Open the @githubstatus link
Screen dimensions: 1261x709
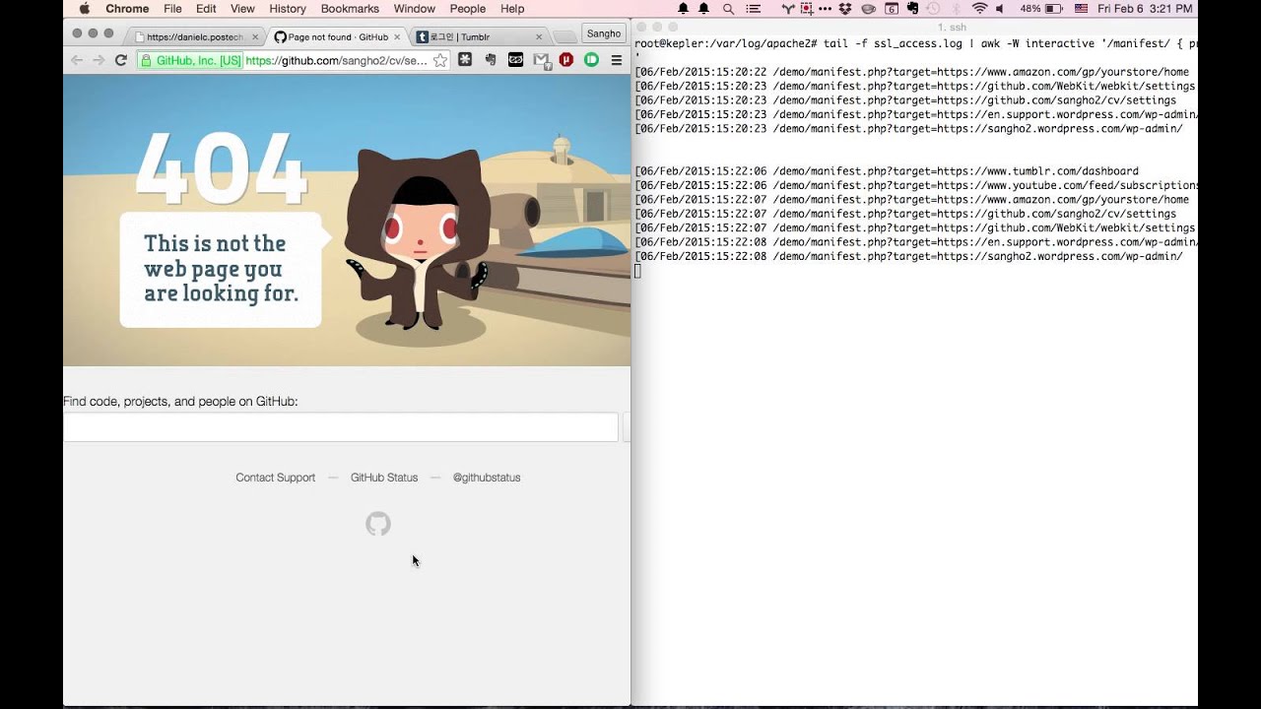[x=487, y=478]
